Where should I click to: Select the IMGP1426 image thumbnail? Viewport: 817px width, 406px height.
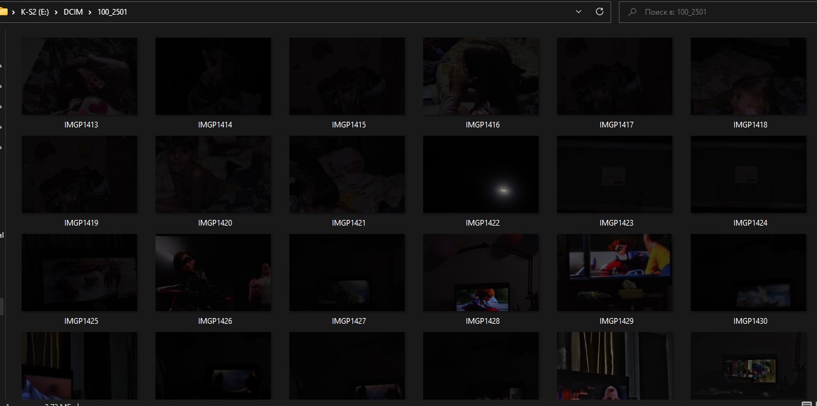point(213,272)
